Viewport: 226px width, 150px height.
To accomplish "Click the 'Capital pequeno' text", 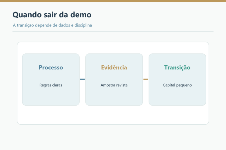I will click(x=177, y=85).
